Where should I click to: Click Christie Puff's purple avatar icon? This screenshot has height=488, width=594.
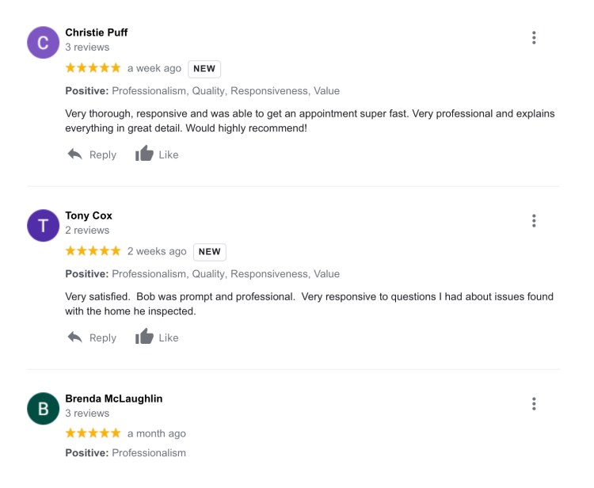[x=43, y=43]
